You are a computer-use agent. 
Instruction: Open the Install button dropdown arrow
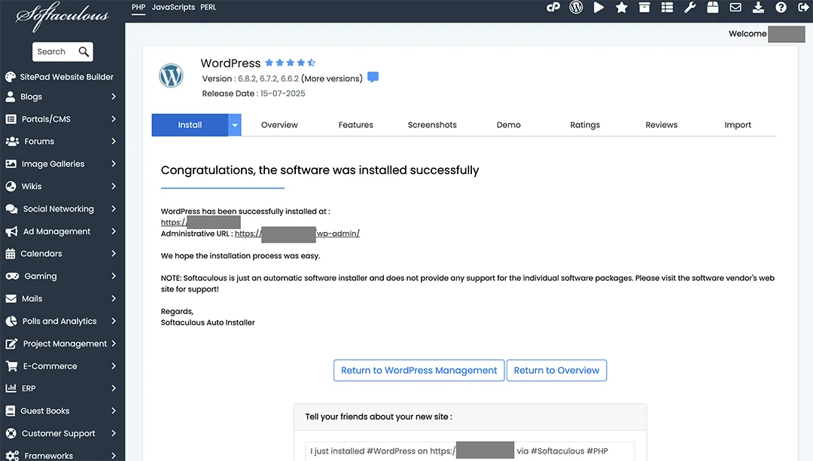click(x=235, y=125)
